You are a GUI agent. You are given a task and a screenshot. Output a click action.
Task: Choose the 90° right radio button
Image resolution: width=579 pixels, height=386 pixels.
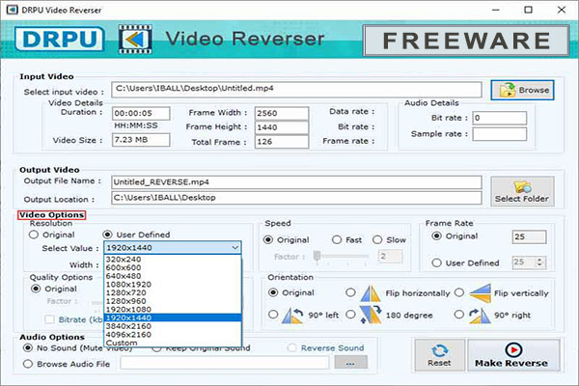tap(459, 315)
